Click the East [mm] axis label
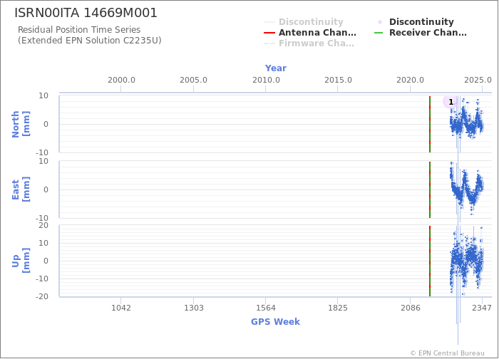 [x=21, y=190]
